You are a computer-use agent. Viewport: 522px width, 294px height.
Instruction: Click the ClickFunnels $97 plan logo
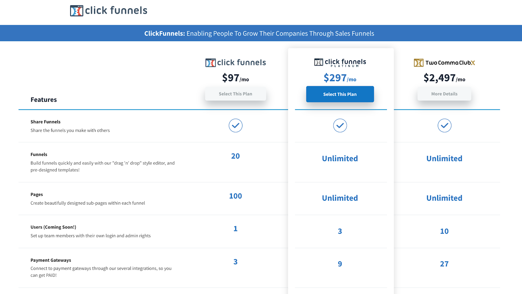[236, 62]
